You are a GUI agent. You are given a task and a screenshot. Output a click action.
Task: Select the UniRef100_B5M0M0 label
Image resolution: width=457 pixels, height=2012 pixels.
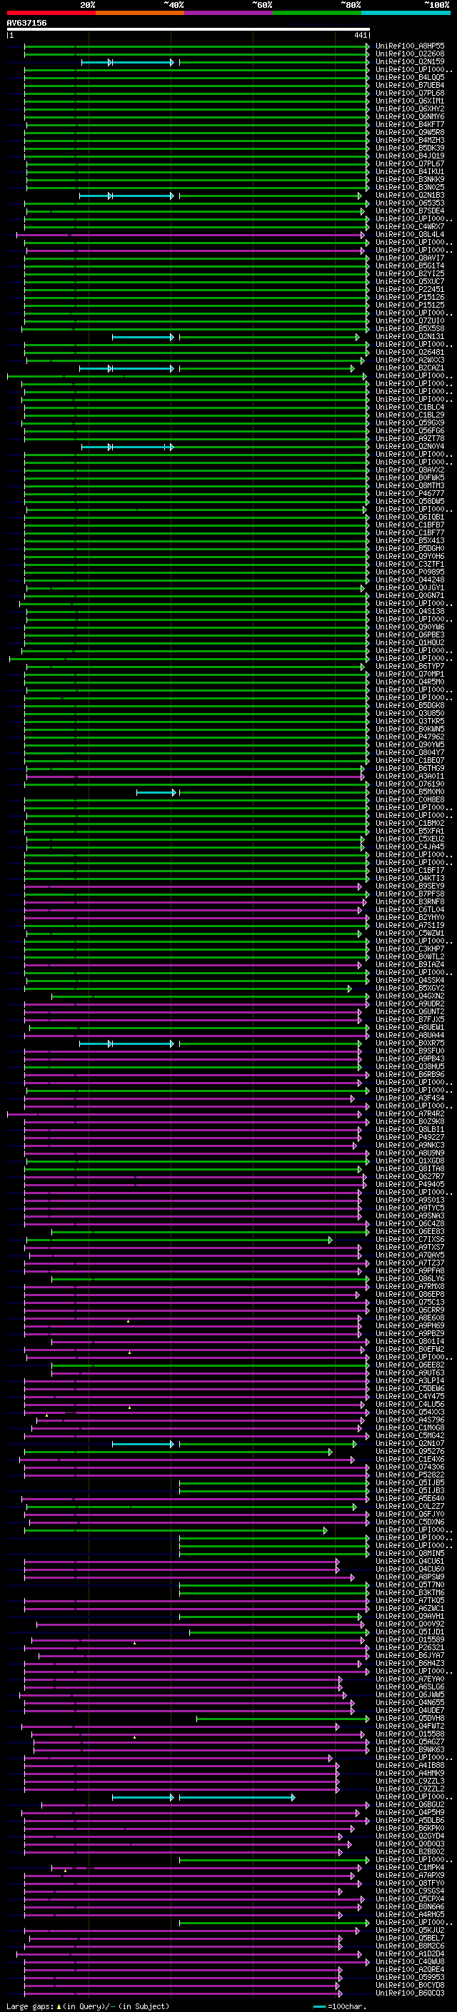pyautogui.click(x=410, y=792)
